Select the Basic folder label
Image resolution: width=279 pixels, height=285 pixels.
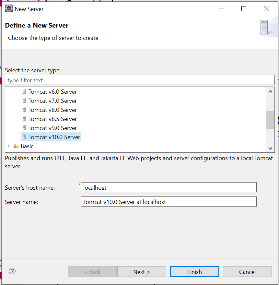tap(27, 146)
